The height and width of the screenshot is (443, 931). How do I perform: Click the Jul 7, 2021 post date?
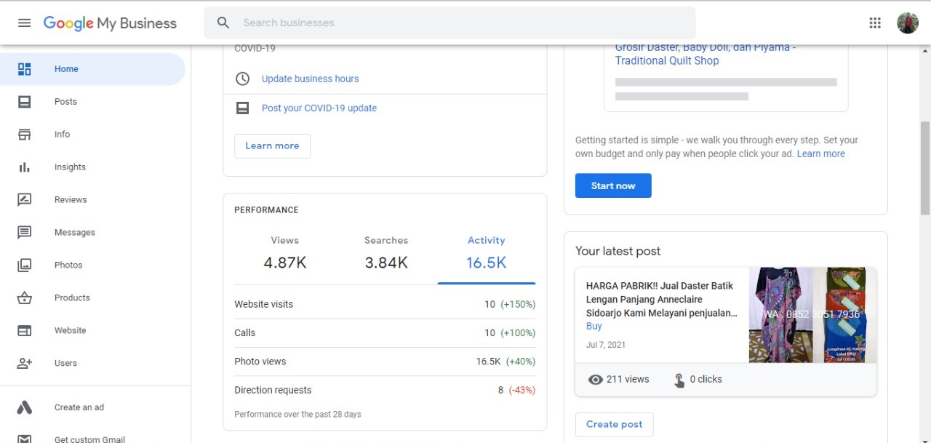606,345
